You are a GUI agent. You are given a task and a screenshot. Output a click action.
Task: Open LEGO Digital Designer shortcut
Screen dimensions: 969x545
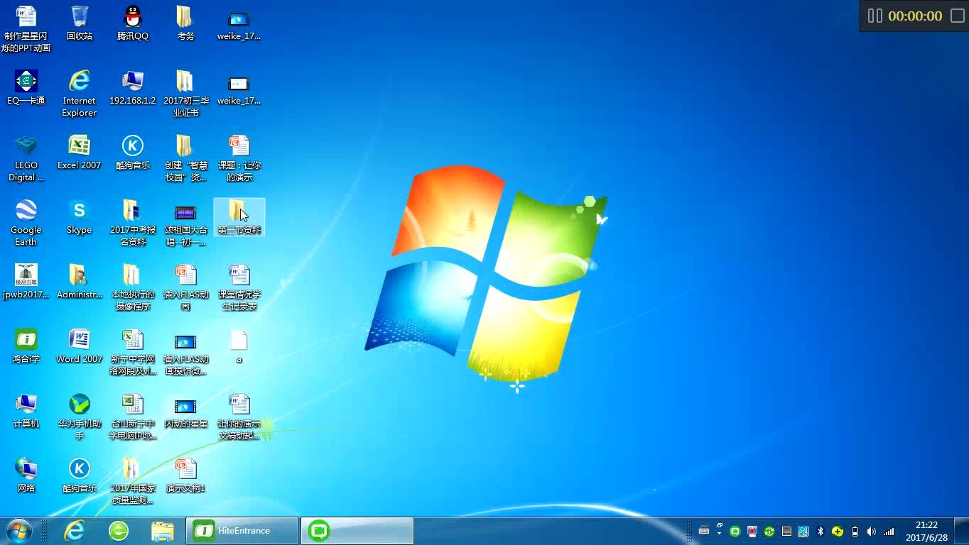[26, 158]
